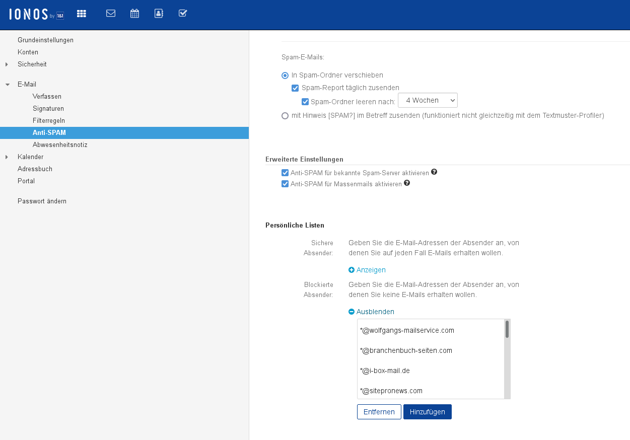Image resolution: width=630 pixels, height=440 pixels.
Task: Select the [SPAM?] im Betreff radio option
Action: point(285,115)
